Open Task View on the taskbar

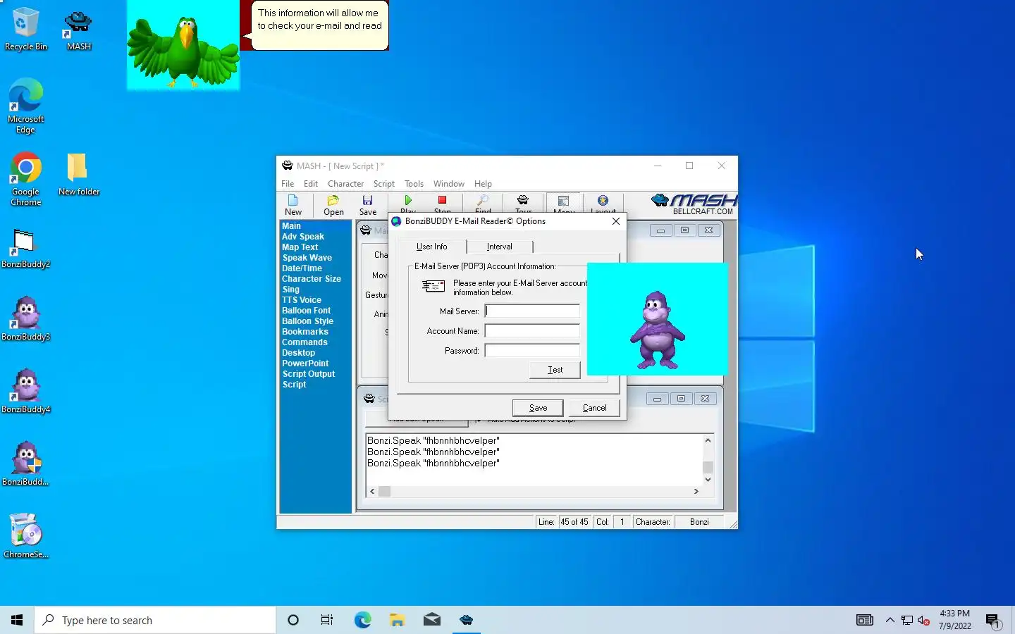click(327, 620)
